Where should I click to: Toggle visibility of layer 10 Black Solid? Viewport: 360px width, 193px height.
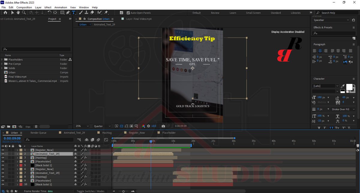pyautogui.click(x=3, y=185)
